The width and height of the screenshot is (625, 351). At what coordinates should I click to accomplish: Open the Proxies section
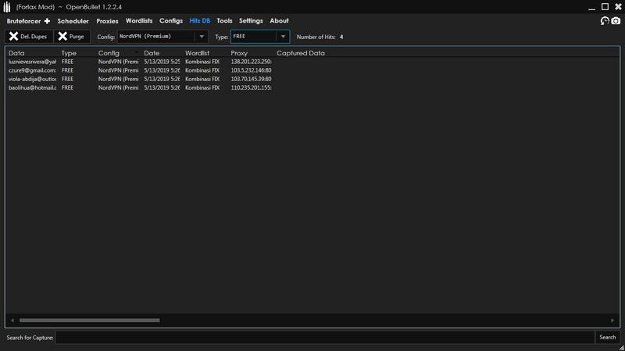click(107, 21)
